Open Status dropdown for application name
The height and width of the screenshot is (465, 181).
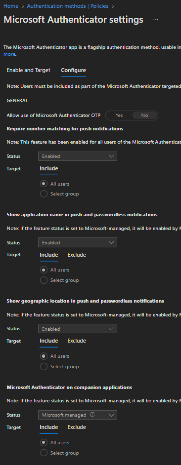tap(78, 242)
